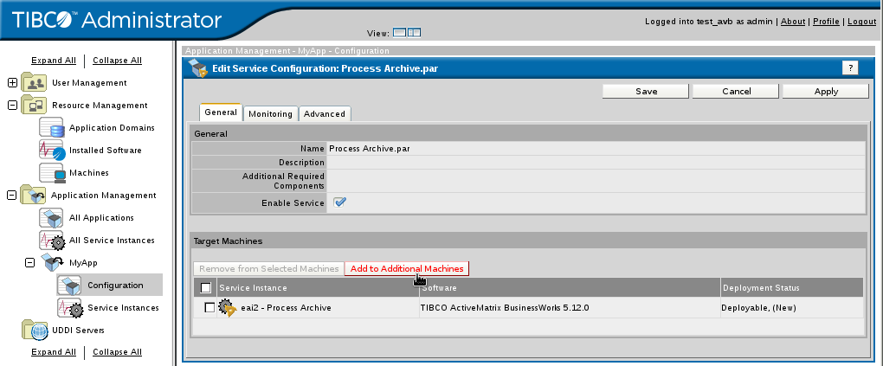Check the eai2 - Process Archive row checkbox
This screenshot has height=366, width=883.
pos(209,307)
